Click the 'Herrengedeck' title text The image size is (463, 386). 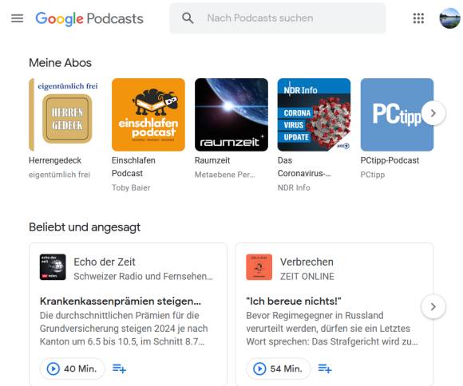click(x=55, y=160)
